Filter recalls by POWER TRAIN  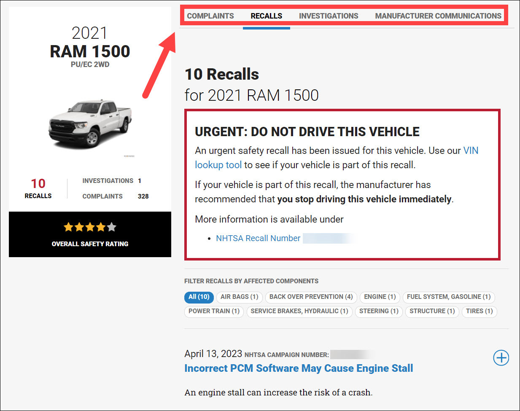[x=214, y=312]
